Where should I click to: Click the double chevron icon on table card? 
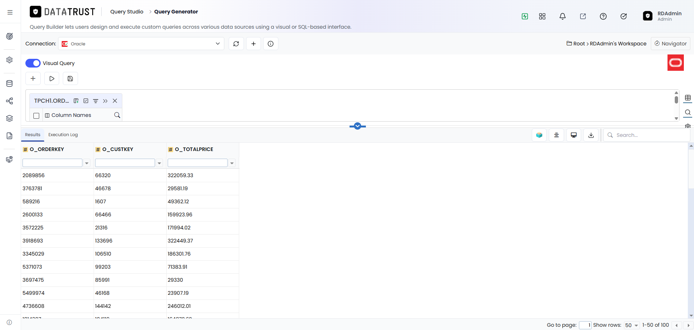tap(105, 101)
